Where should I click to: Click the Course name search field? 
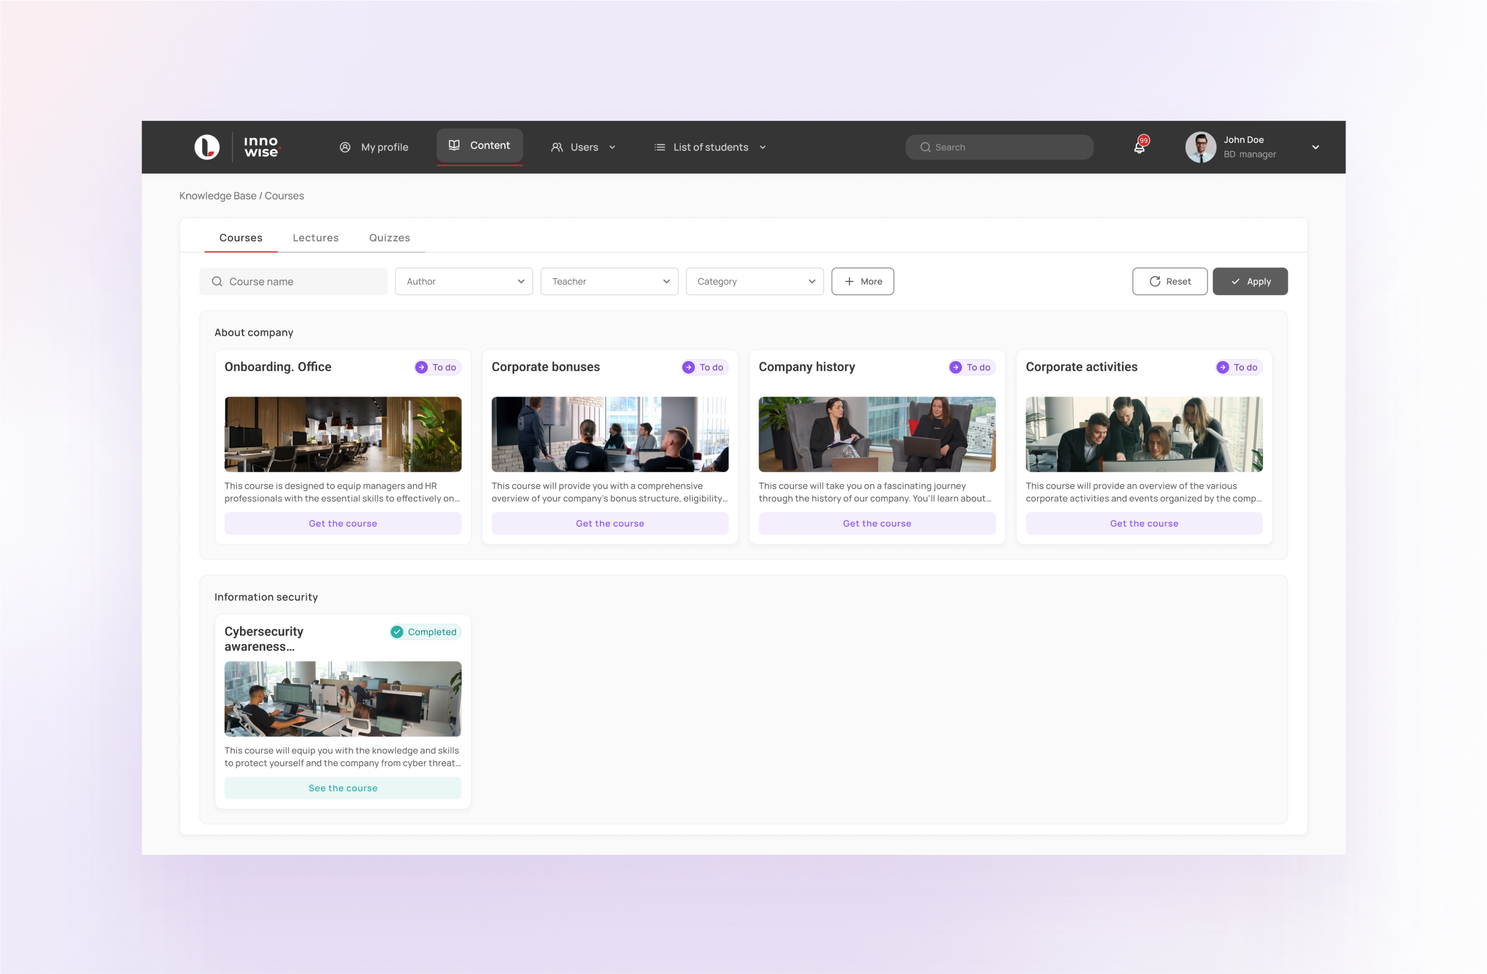click(293, 282)
